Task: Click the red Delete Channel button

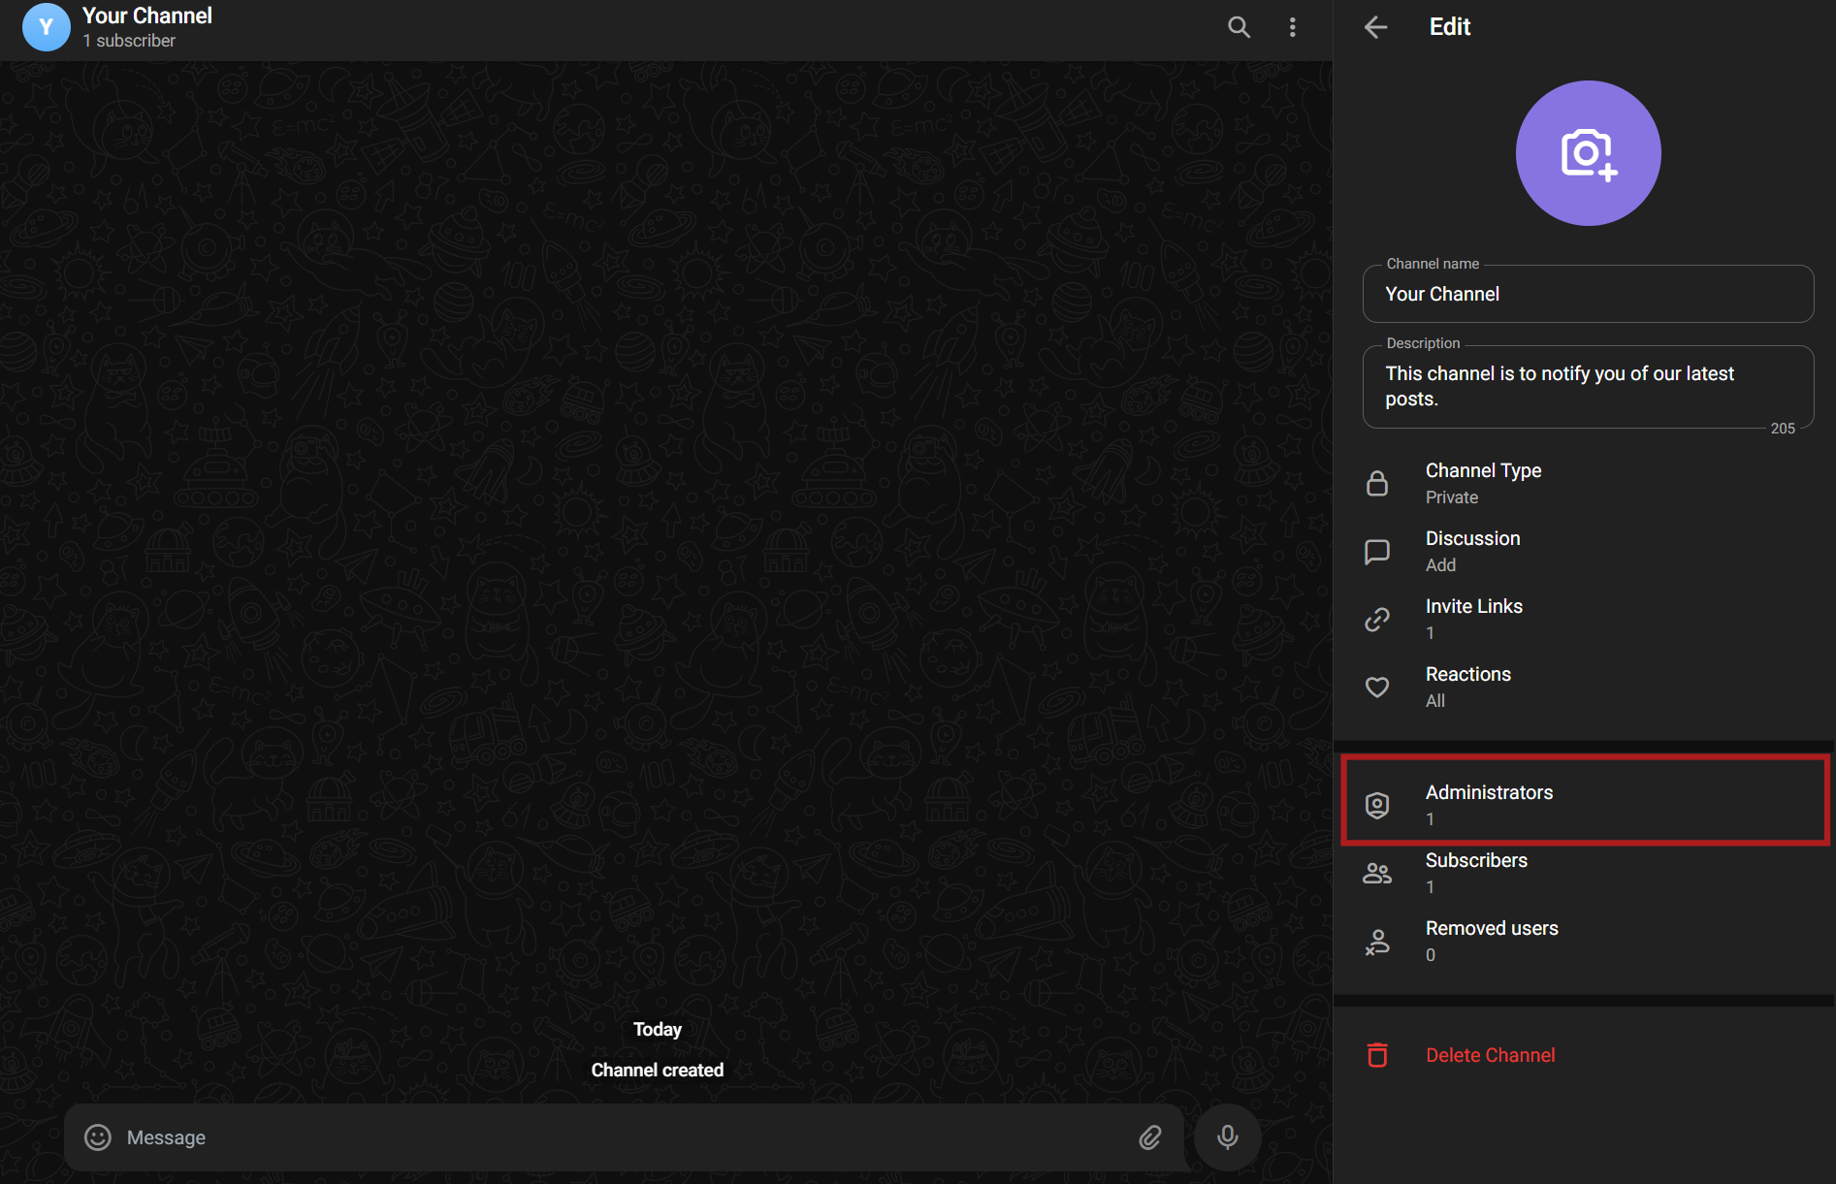Action: 1490,1055
